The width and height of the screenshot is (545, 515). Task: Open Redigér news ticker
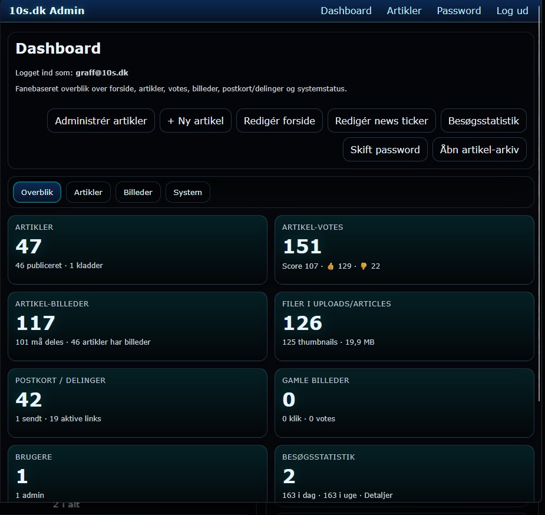coord(381,121)
